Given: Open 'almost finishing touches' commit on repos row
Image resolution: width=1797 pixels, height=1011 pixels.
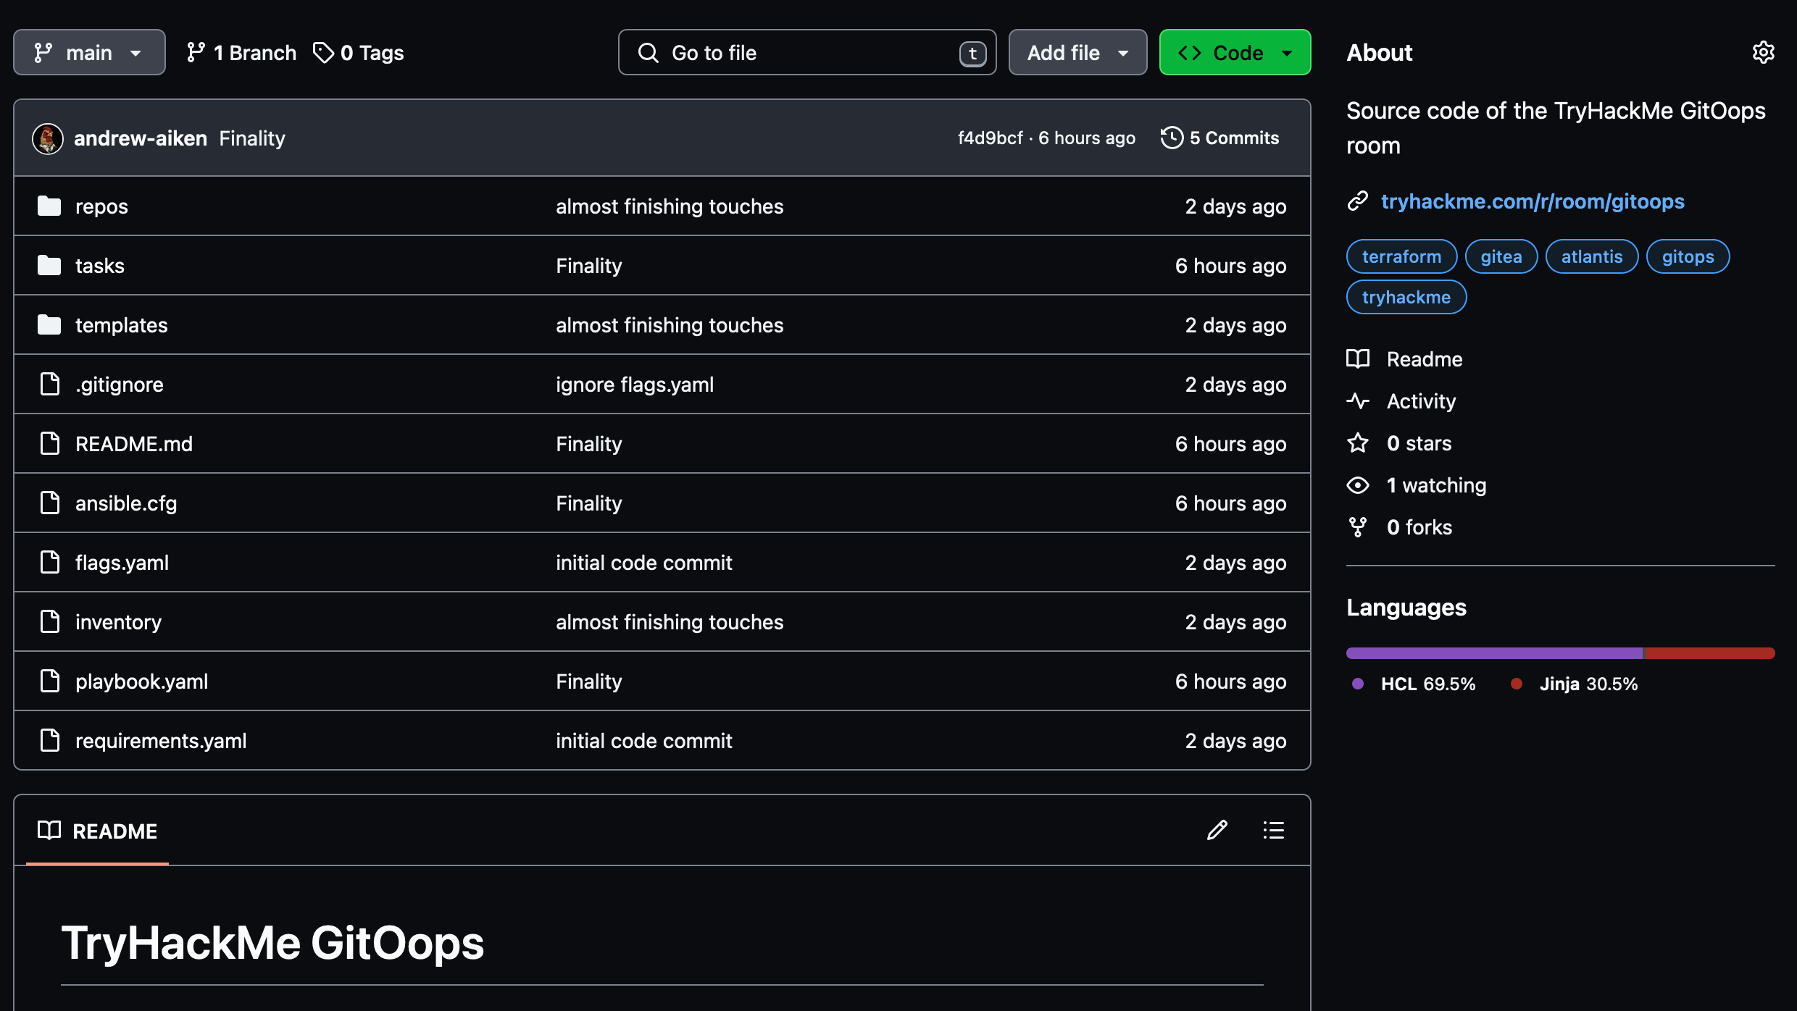Looking at the screenshot, I should [x=670, y=206].
